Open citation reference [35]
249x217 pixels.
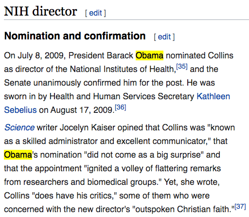pyautogui.click(x=182, y=66)
